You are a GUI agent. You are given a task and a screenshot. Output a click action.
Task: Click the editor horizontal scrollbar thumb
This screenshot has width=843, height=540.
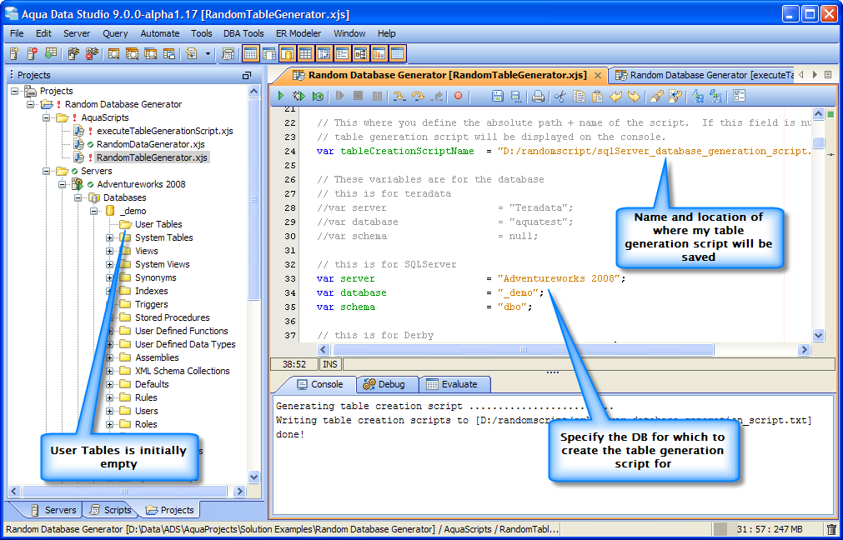click(x=523, y=350)
